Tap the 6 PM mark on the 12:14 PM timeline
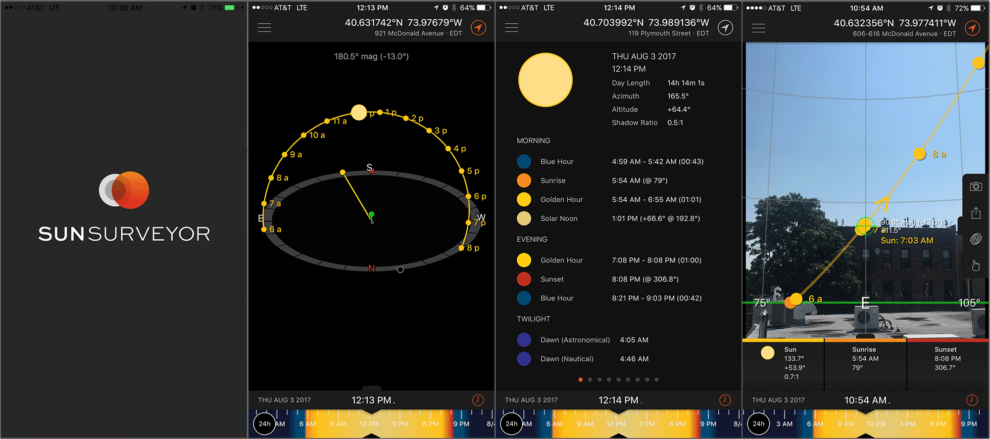This screenshot has height=439, width=990. tap(677, 424)
